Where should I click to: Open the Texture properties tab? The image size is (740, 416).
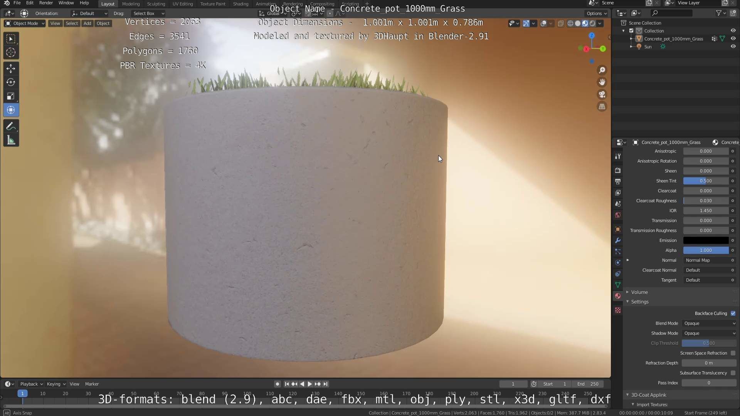[618, 310]
